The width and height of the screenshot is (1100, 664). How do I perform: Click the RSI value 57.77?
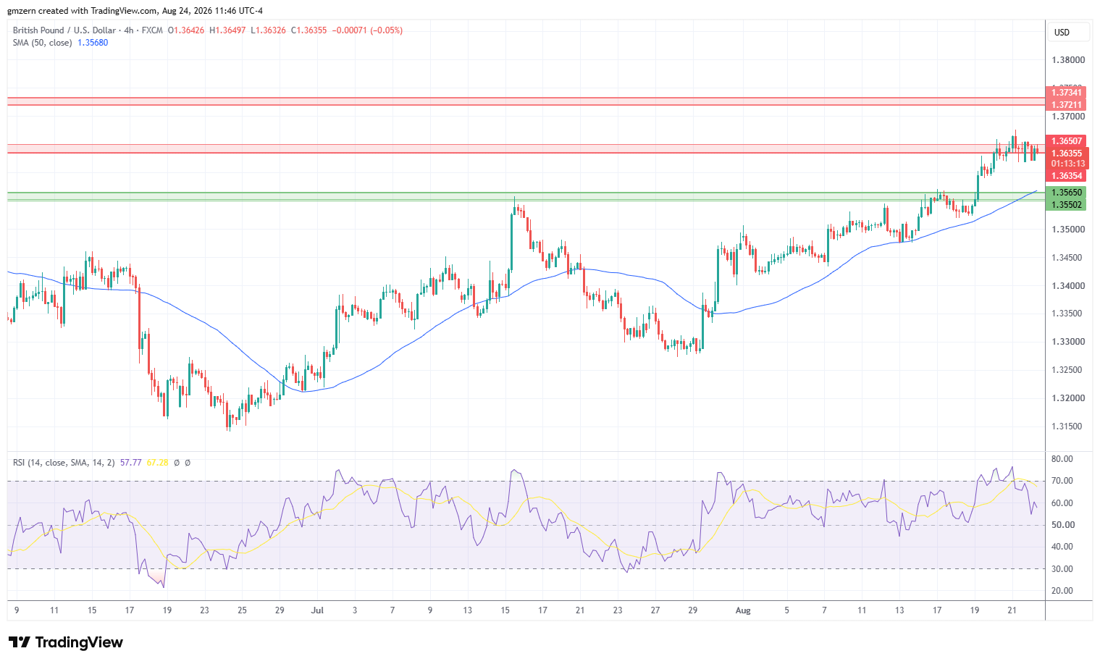tap(131, 463)
